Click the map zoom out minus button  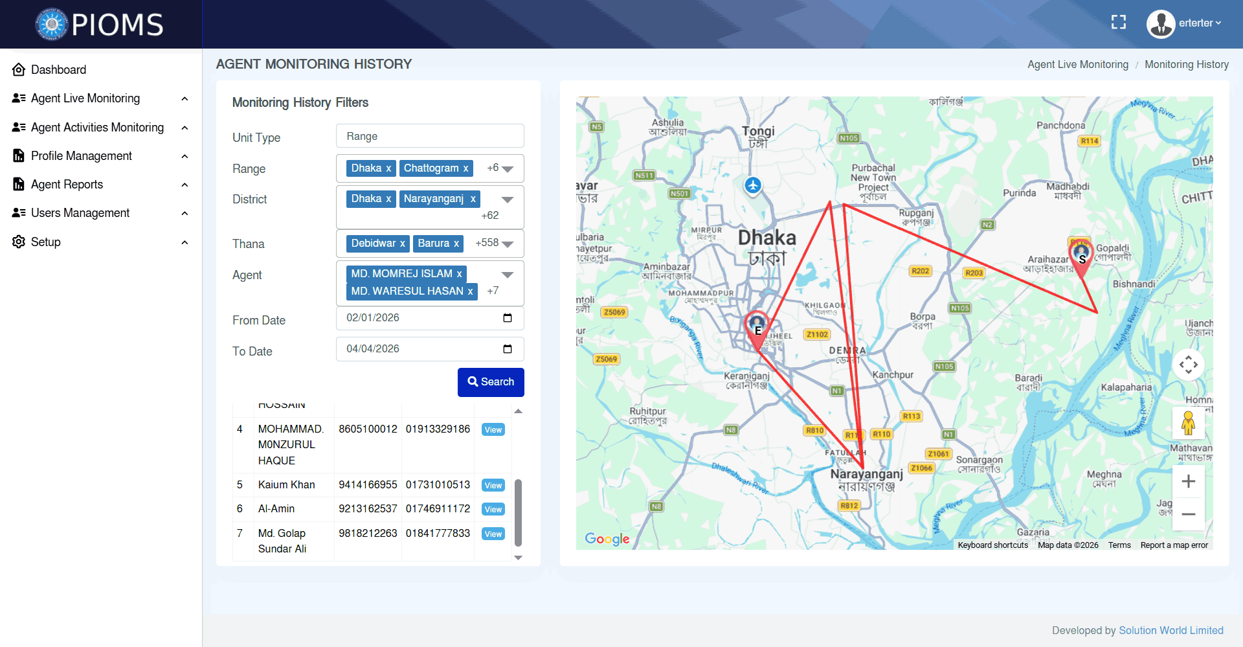coord(1188,515)
